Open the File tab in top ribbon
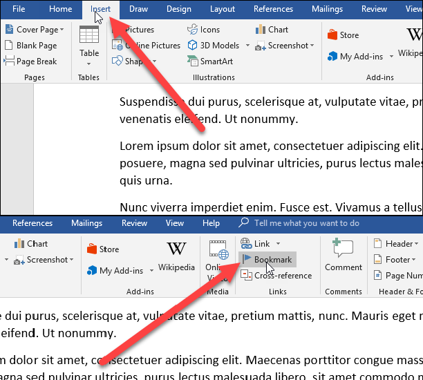423x380 pixels. [x=19, y=9]
